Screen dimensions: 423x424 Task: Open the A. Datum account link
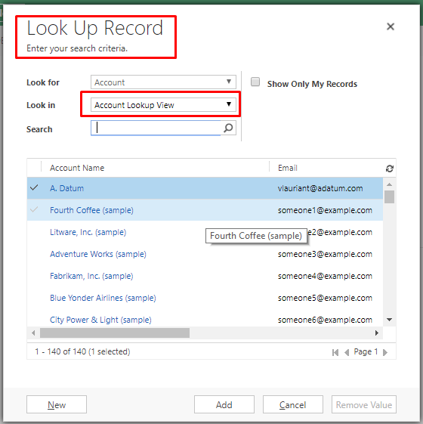[x=66, y=188]
